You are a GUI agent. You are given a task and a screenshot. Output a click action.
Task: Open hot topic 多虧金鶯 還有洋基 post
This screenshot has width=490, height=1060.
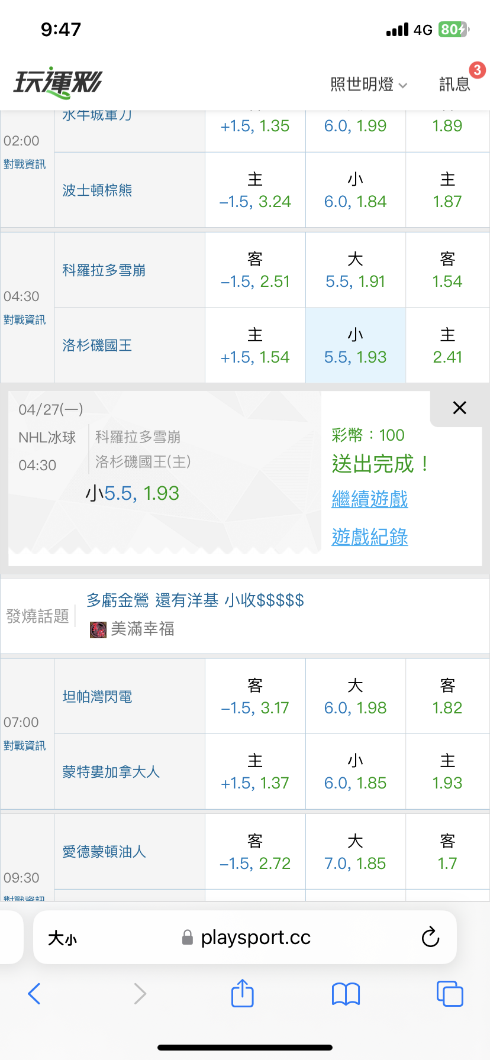click(x=195, y=600)
